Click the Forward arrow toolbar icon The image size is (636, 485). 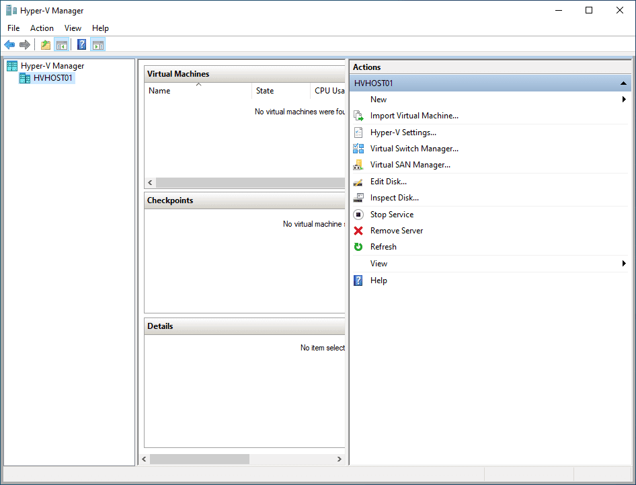[x=25, y=44]
